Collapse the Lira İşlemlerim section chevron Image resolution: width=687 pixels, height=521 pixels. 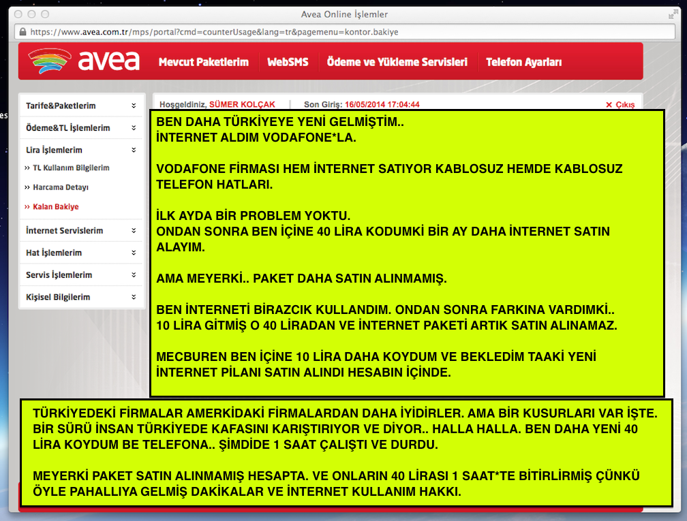(134, 150)
